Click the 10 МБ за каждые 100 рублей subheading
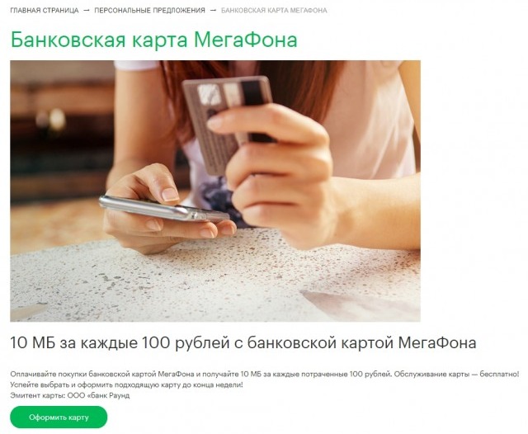Viewport: 528px width, 434px height. 243,342
